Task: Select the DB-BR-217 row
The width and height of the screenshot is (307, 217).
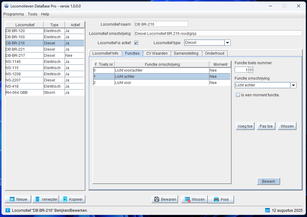Action: [x=45, y=56]
